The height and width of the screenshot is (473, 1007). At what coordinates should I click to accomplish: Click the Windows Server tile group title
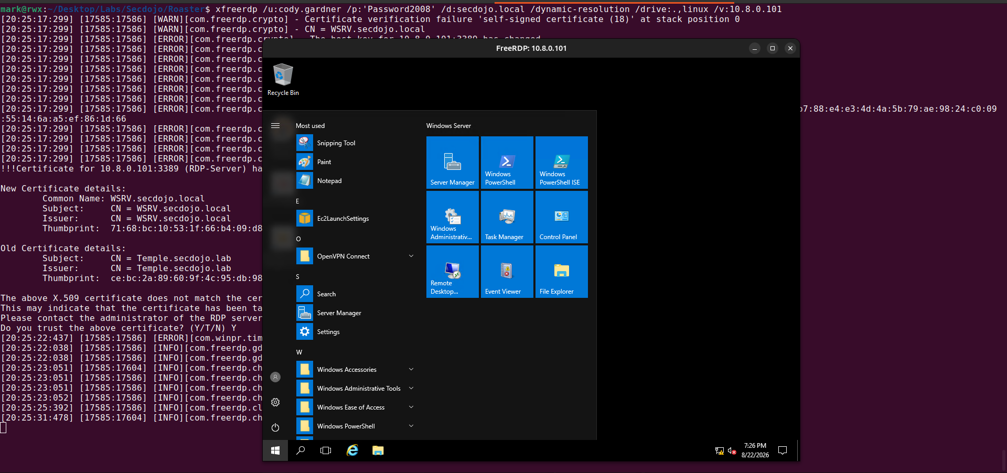point(448,126)
